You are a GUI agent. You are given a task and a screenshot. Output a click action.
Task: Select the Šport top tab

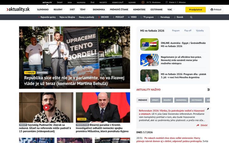(59, 3)
